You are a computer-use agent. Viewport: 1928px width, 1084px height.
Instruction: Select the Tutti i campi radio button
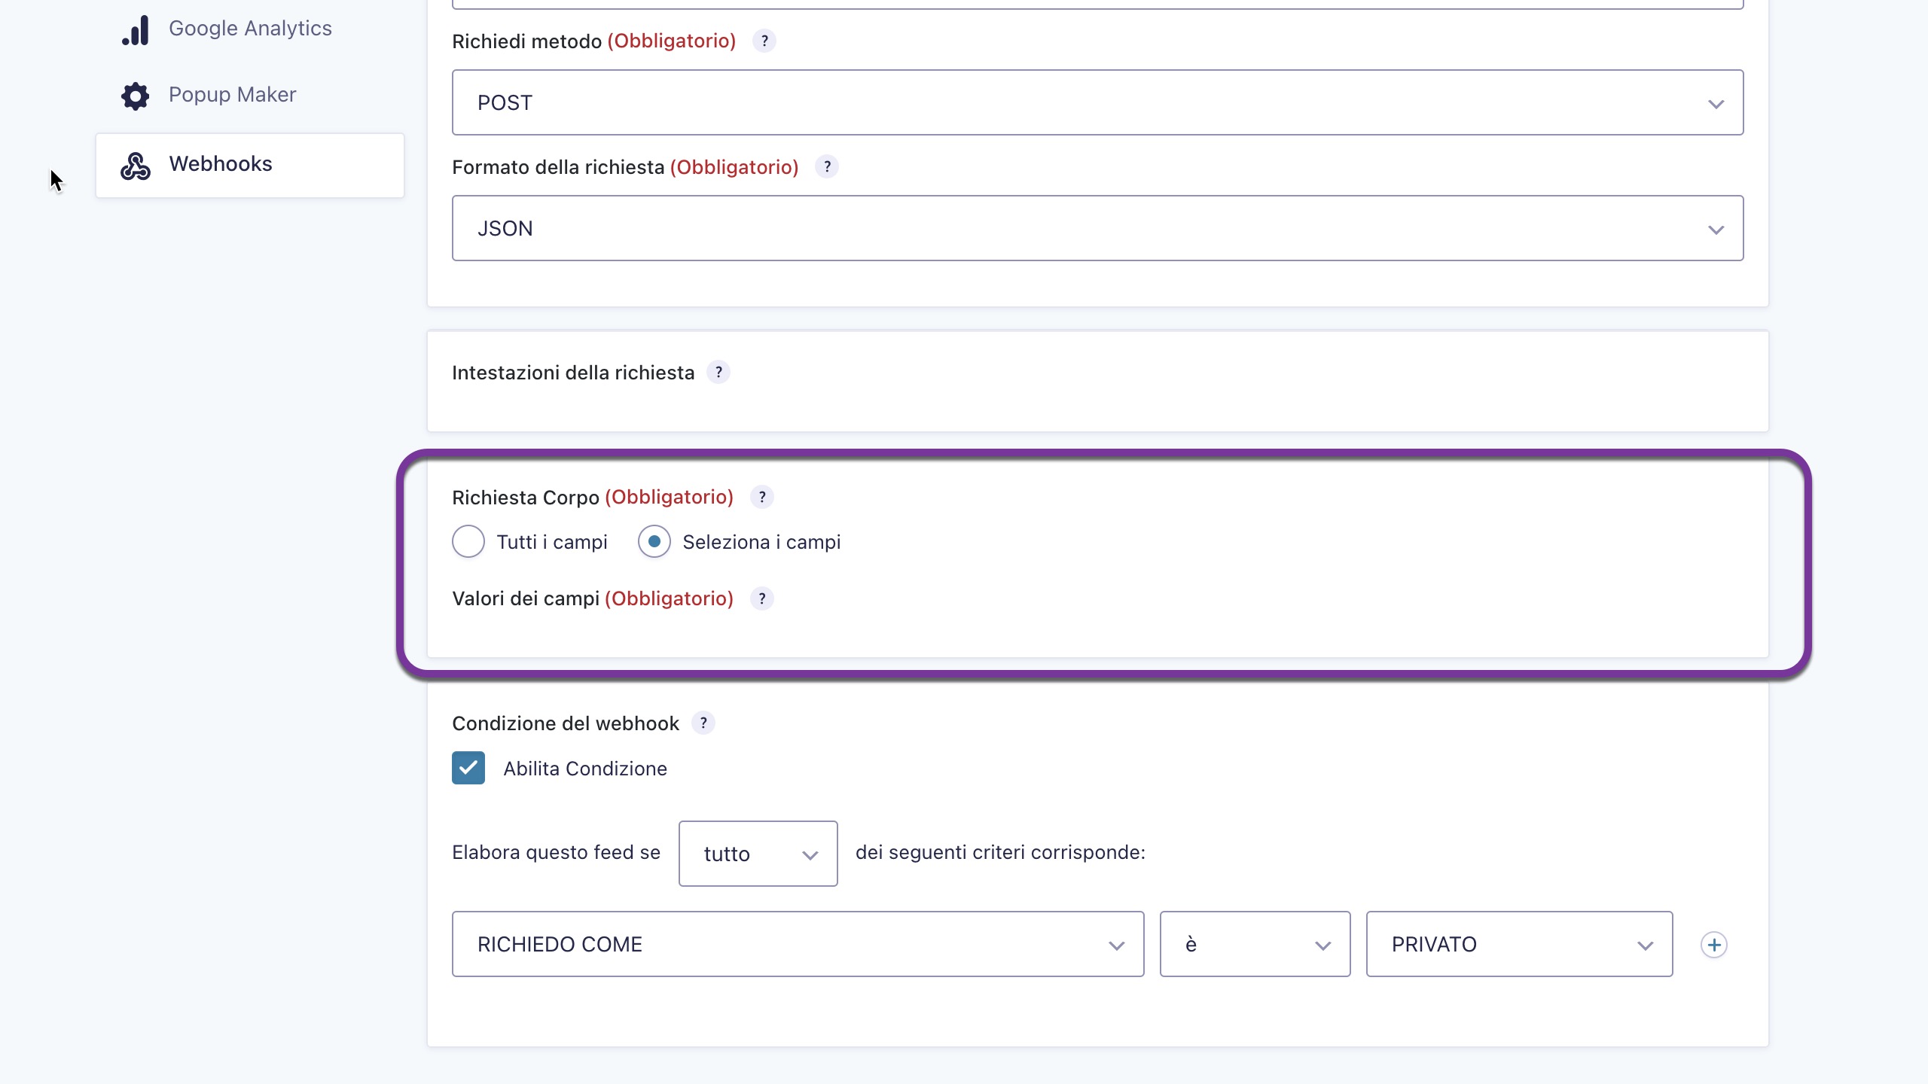click(x=468, y=542)
